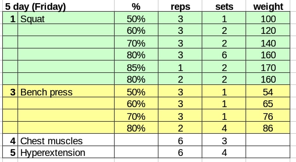Click the weight cell showing 65
This screenshot has height=162, width=296.
click(268, 104)
